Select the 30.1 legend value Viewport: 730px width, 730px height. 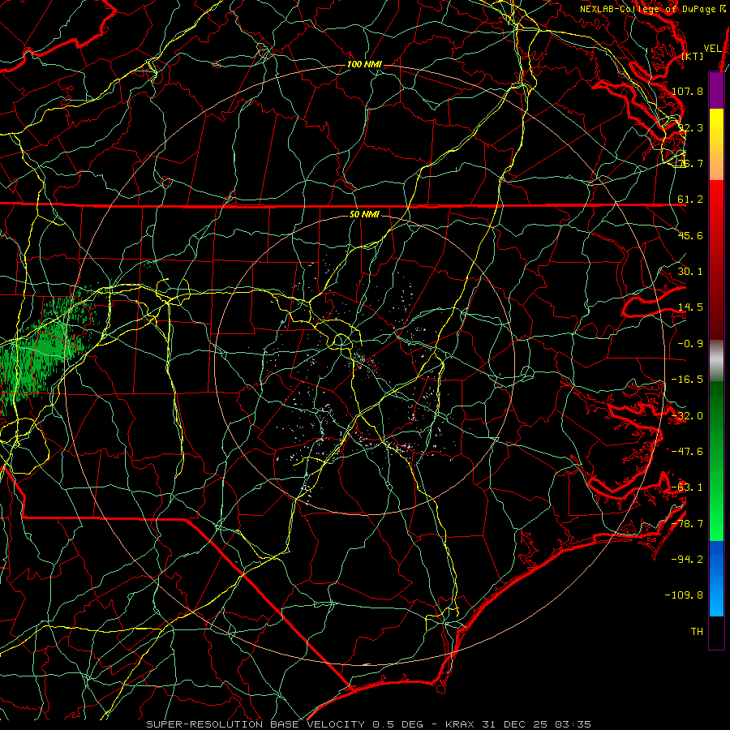[690, 272]
